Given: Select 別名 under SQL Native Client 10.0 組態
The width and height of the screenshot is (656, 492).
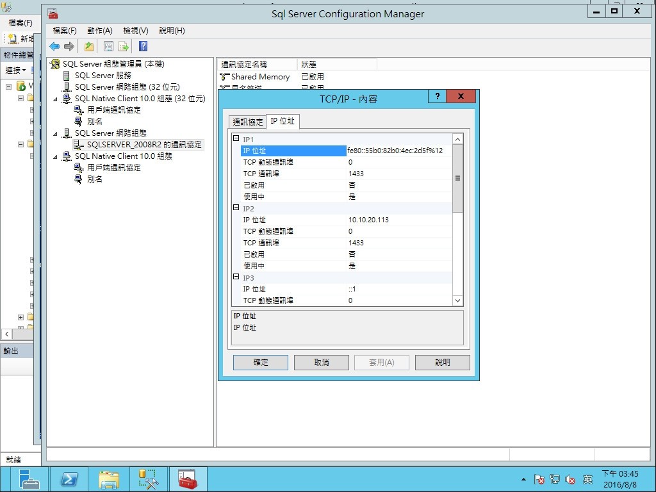Looking at the screenshot, I should (95, 179).
